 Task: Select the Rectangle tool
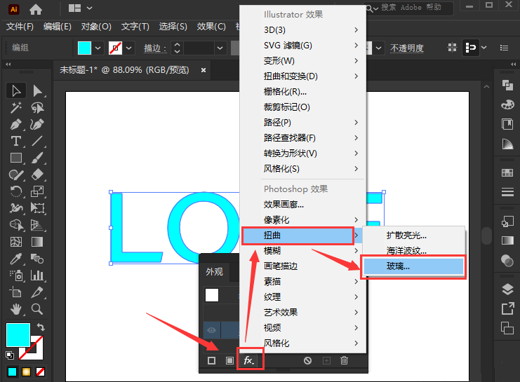click(x=16, y=158)
